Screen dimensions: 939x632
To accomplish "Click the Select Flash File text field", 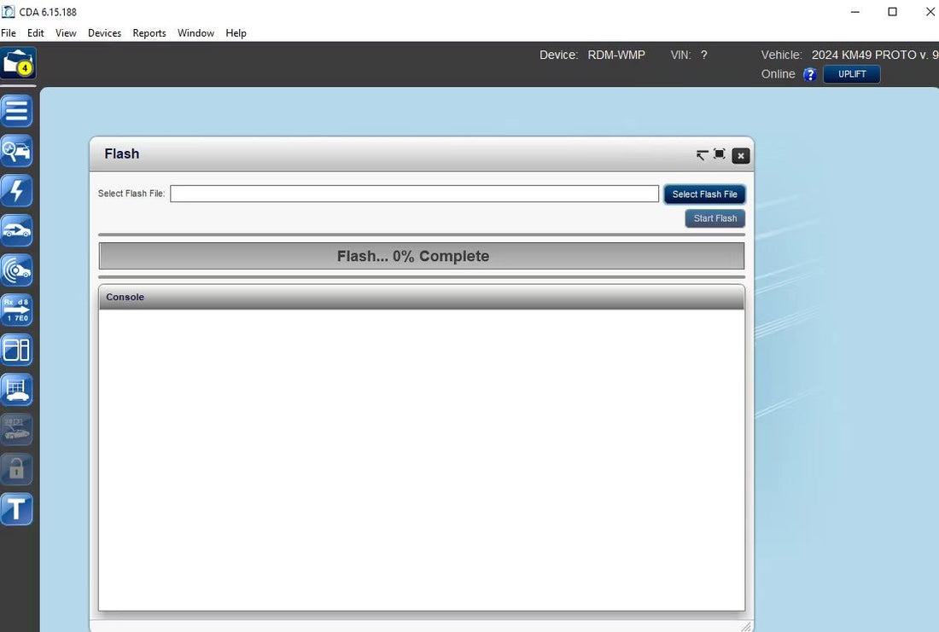I will click(x=414, y=194).
